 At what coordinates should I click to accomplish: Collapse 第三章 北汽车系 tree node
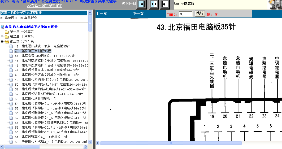pos(2,42)
